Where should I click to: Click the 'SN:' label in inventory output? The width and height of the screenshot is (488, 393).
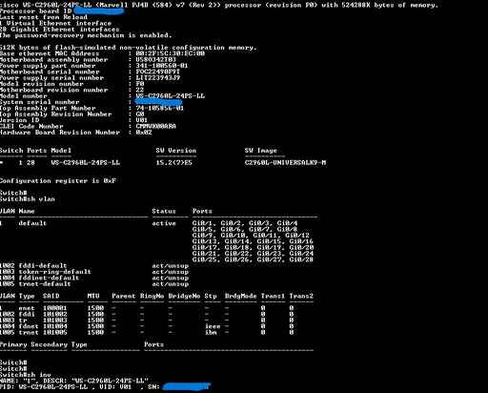coord(153,387)
